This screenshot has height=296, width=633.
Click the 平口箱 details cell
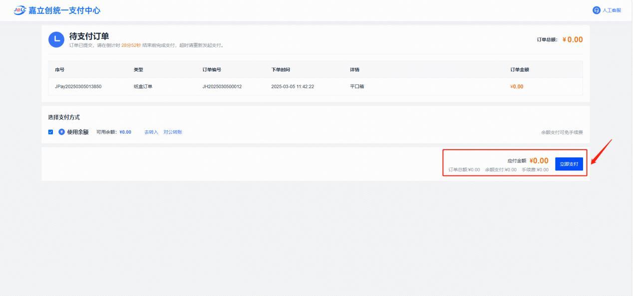(357, 87)
